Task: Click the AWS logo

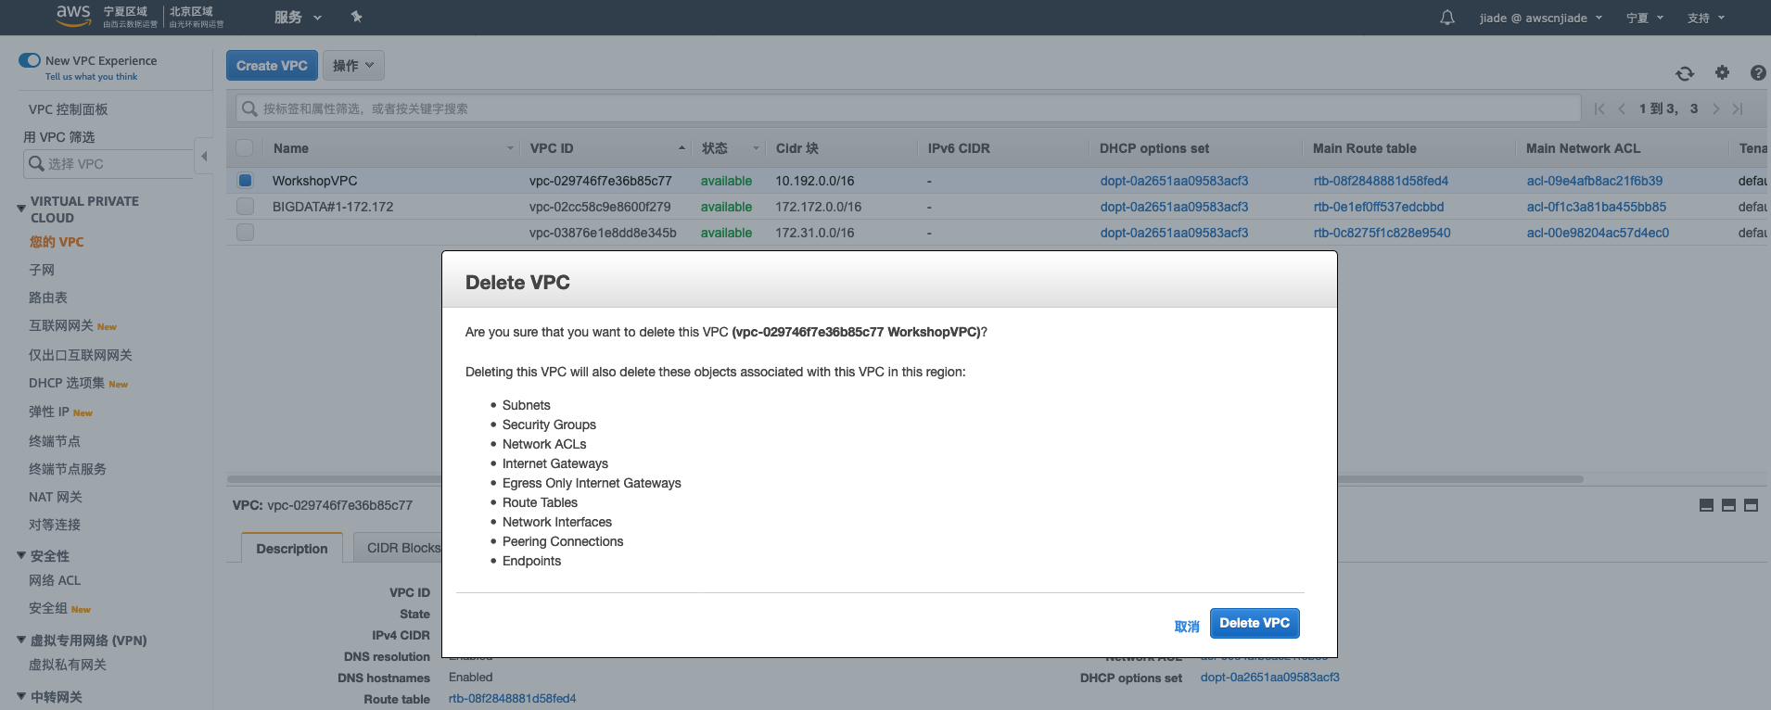Action: click(x=73, y=15)
